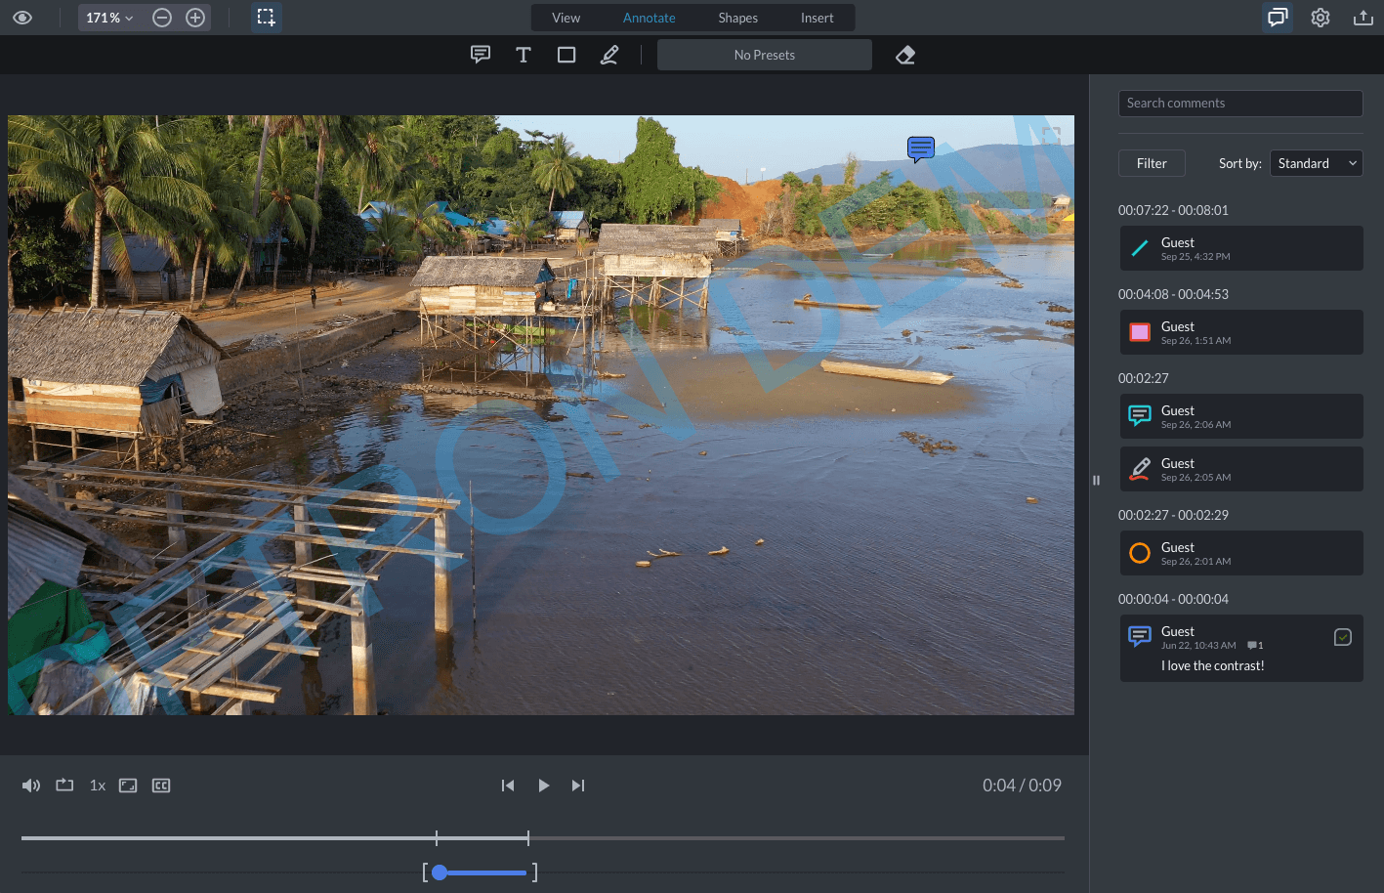Select the pen drawing tool
Screen dimensions: 1384x893
pyautogui.click(x=608, y=54)
